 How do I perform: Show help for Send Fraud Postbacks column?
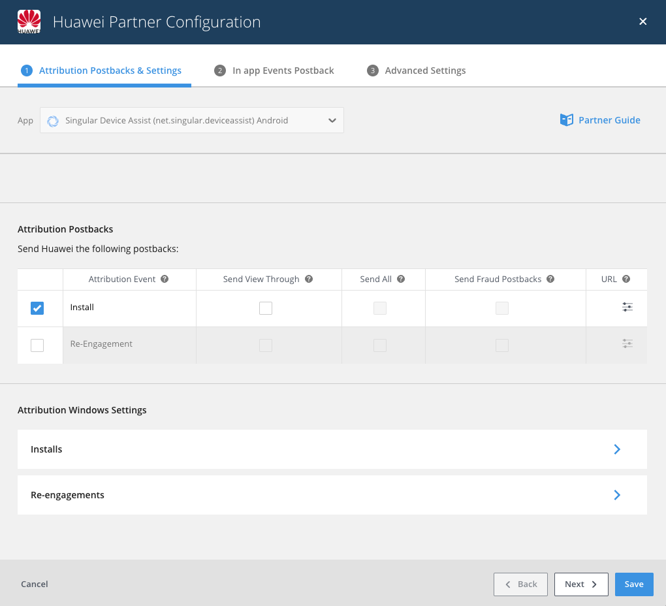click(x=550, y=279)
